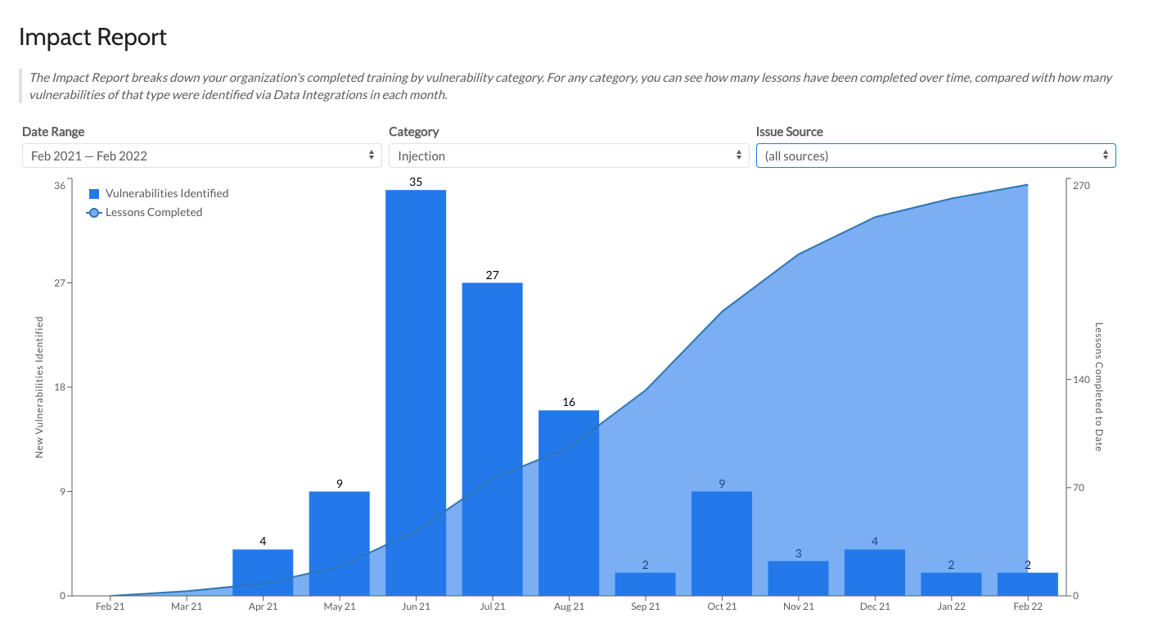Click the Nov 21 bar showing 3
Image resolution: width=1149 pixels, height=636 pixels.
(798, 578)
